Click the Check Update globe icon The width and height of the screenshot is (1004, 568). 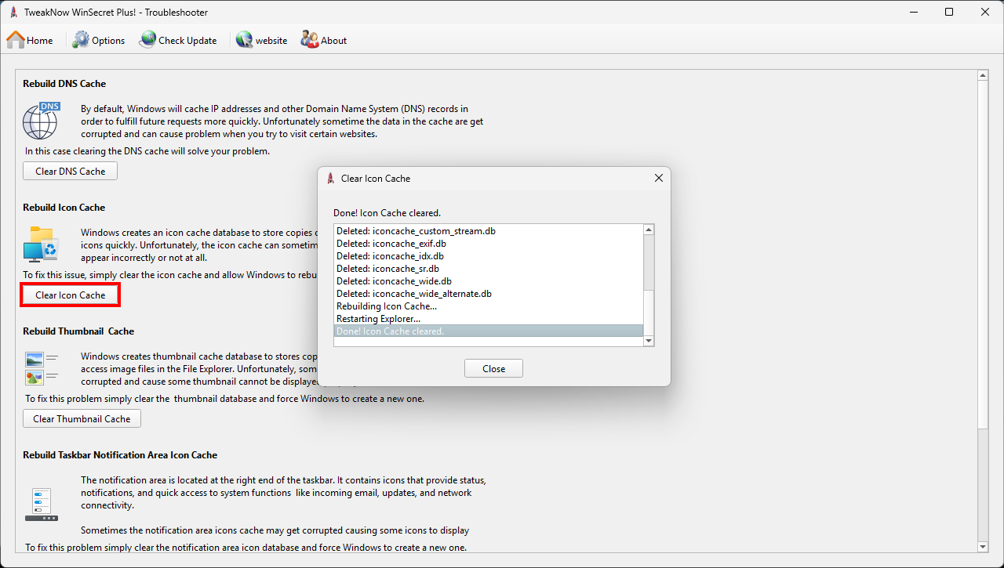(147, 40)
